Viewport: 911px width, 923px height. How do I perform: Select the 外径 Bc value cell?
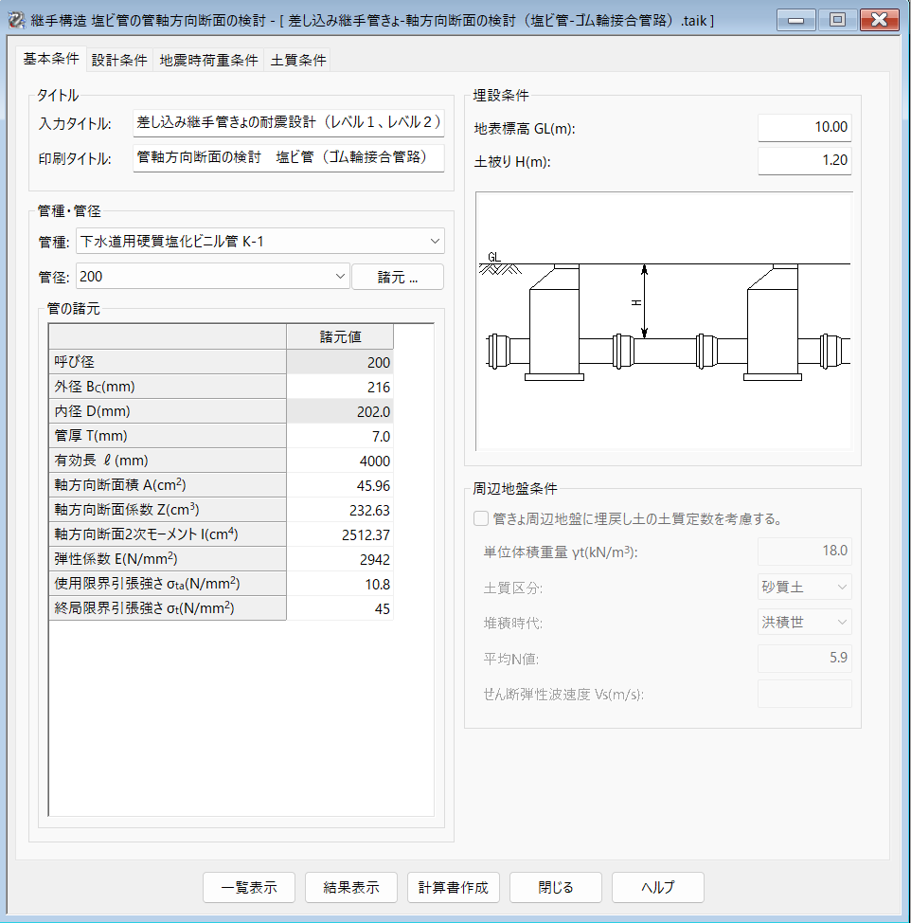pos(340,387)
